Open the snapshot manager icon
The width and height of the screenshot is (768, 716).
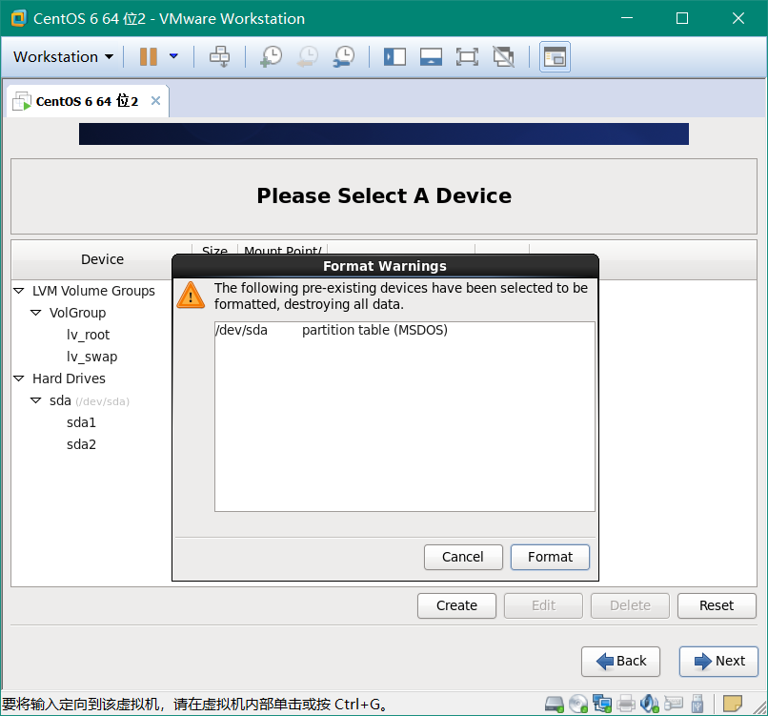[x=343, y=57]
